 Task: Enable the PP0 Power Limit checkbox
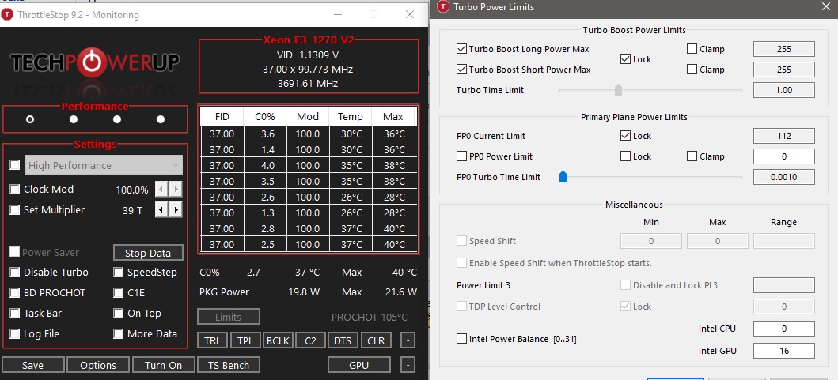coord(462,156)
